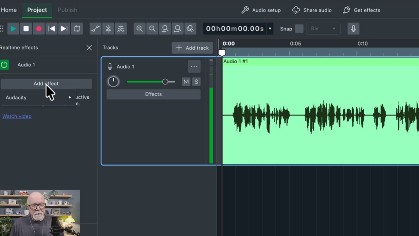Click Share audio
This screenshot has width=419, height=236.
(312, 10)
